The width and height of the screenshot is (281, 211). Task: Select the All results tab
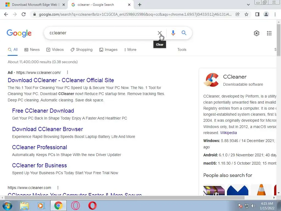[13, 49]
